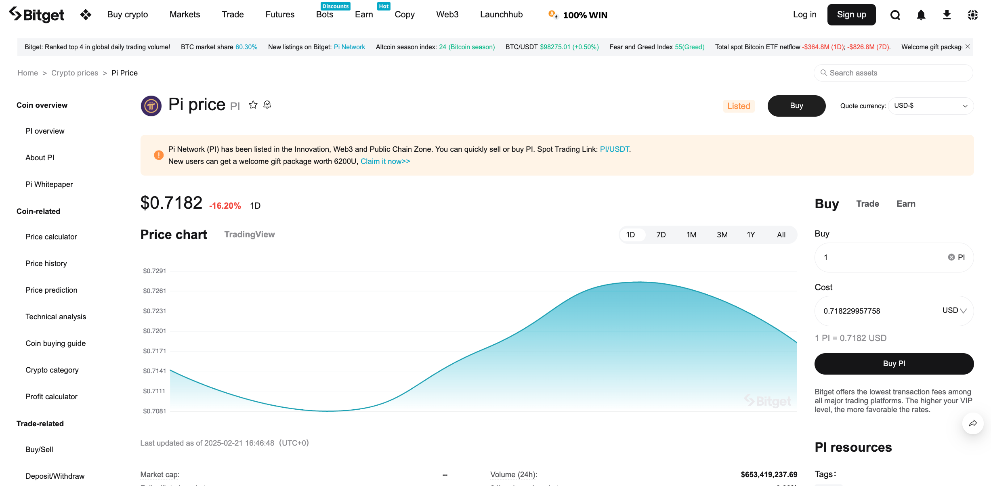Open the Quote currency USD-$ dropdown

(x=930, y=106)
